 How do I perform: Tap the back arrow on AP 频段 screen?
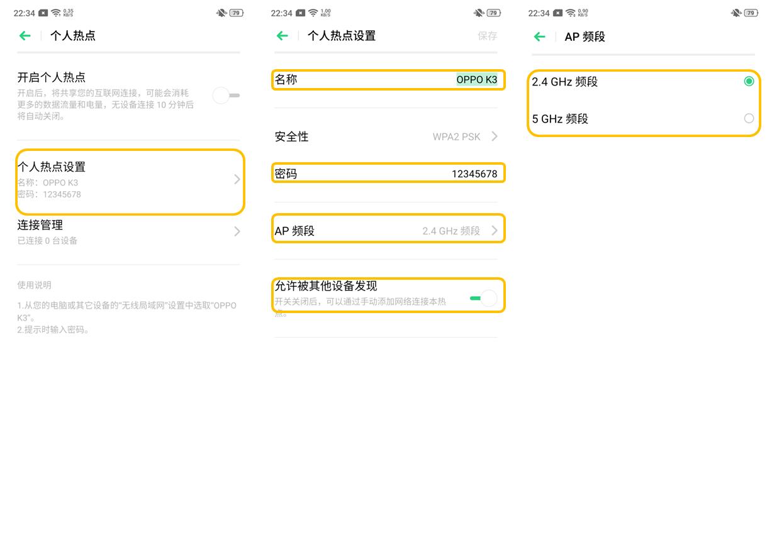point(539,36)
